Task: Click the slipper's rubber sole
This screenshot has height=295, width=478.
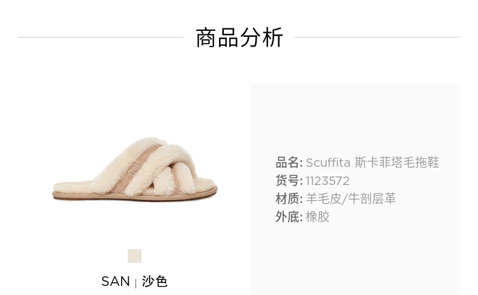Action: [135, 196]
